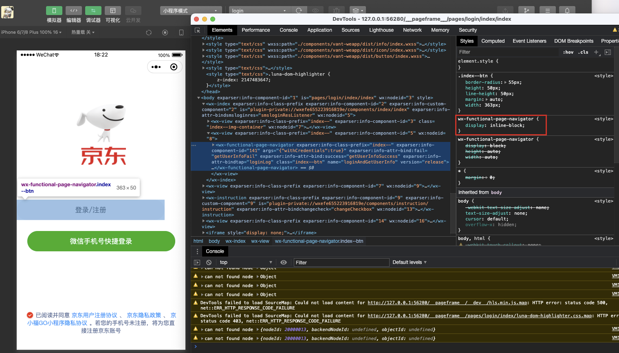Open the 京东用户注册协议 link
Viewport: 619px width, 353px height.
(95, 315)
